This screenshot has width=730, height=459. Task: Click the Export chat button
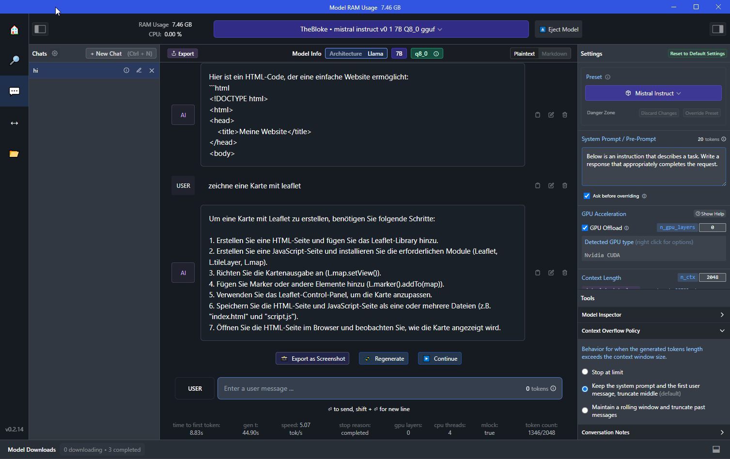(183, 54)
